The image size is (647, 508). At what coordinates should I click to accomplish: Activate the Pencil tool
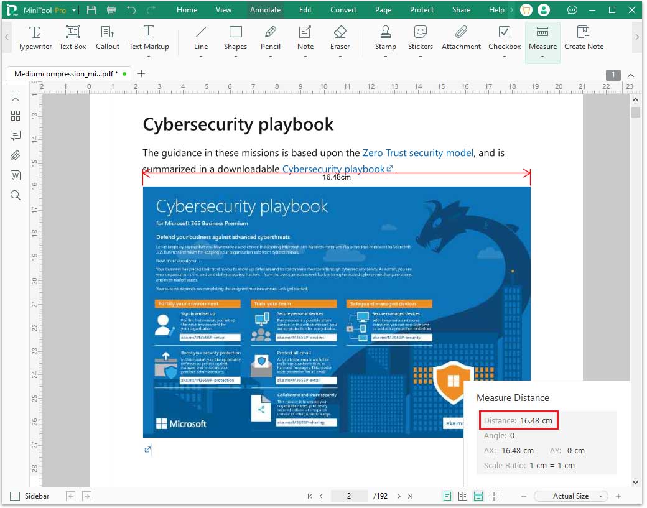tap(271, 39)
